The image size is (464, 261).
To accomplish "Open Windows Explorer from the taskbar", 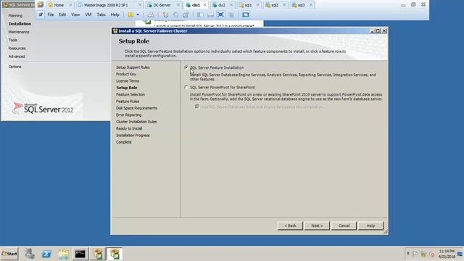I will (63, 254).
